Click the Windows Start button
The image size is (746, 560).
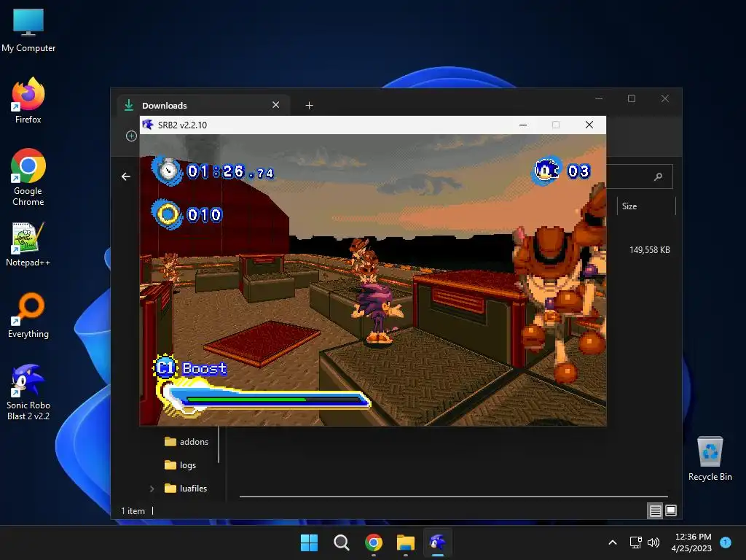309,542
